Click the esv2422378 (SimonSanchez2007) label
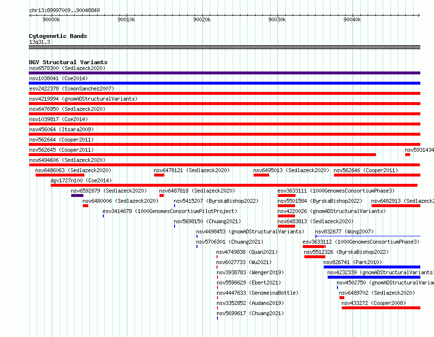 (72, 89)
